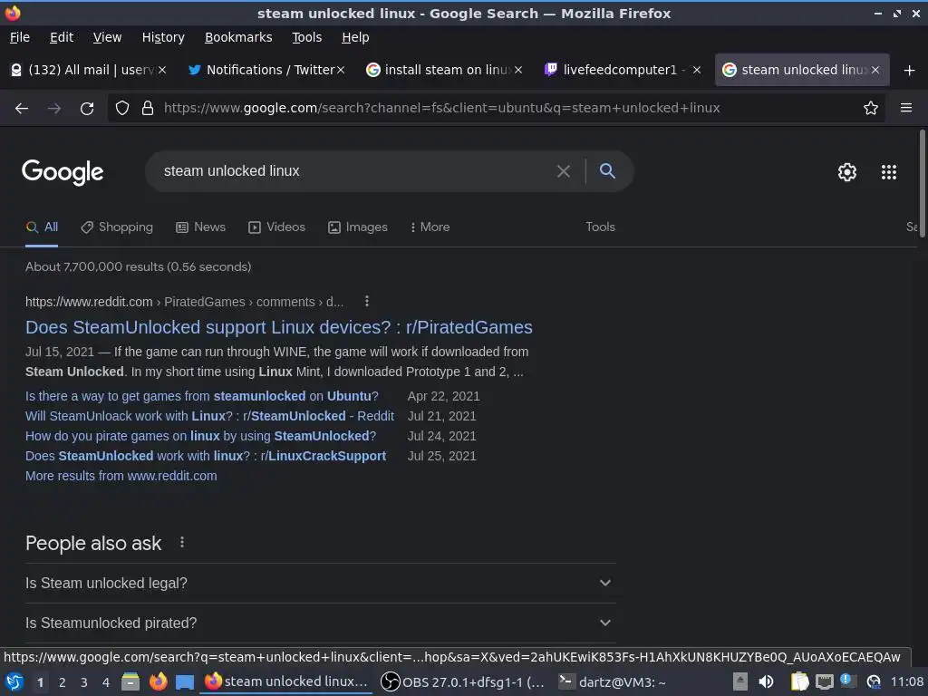This screenshot has height=696, width=928.
Task: Expand 'Is Steam unlocked legal?' question
Action: click(x=320, y=583)
